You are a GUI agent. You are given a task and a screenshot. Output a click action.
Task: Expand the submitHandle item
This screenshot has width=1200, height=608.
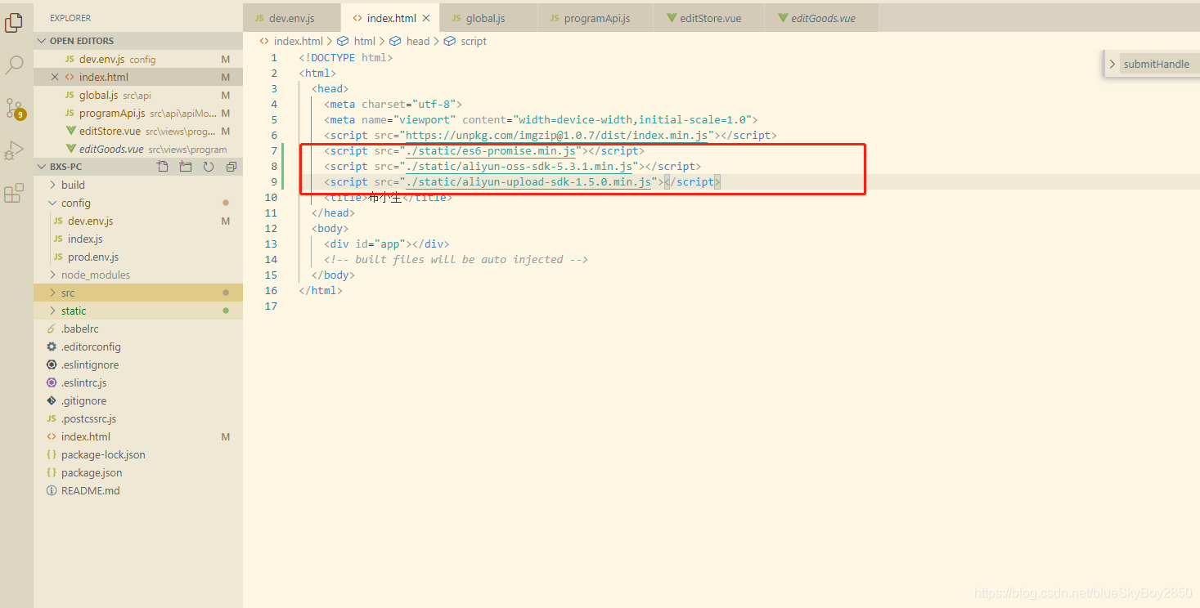tap(1112, 64)
